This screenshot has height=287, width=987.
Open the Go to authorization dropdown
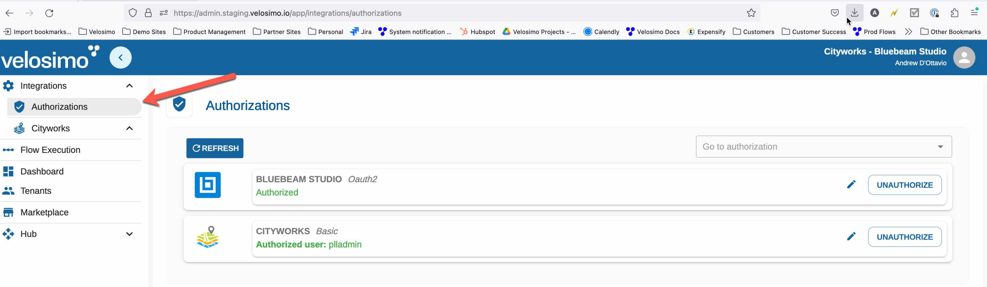[824, 146]
